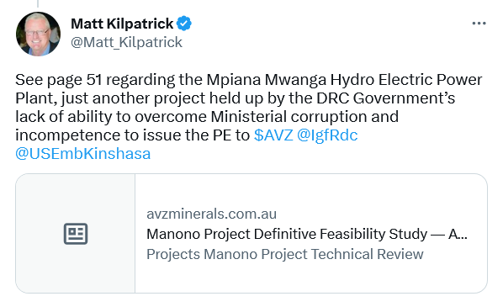503x307 pixels.
Task: Click the thread connector line above avatar
Action: [38, 3]
